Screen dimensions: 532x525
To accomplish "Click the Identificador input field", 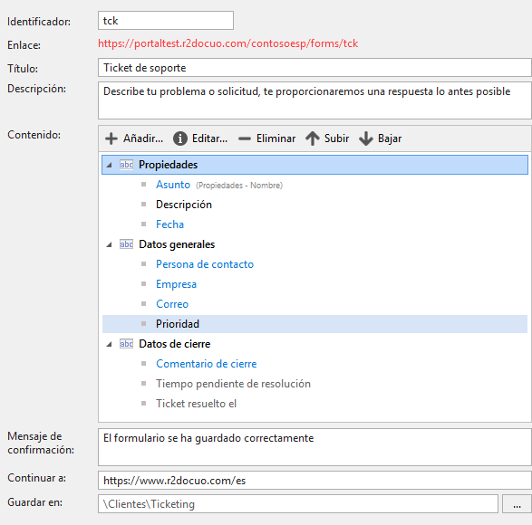I will click(x=166, y=21).
